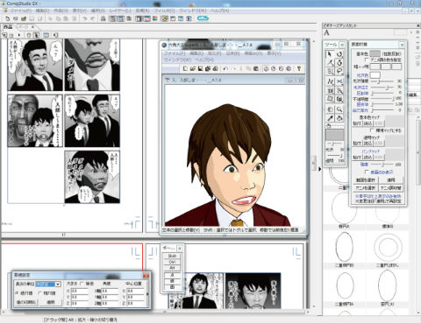This screenshot has height=323, width=421.
Task: Open the 立体 menu in the 3D window
Action: (x=233, y=53)
